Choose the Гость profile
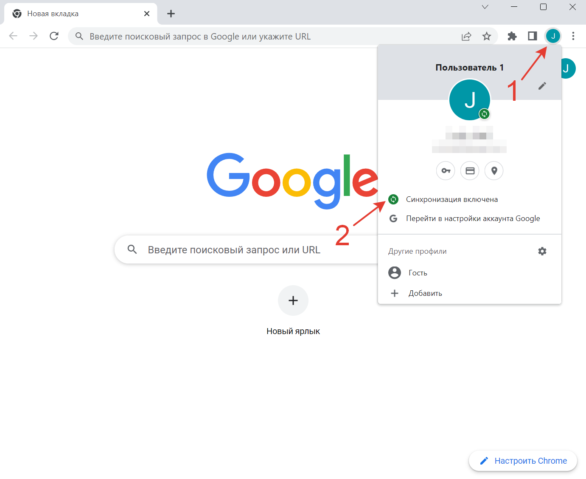 pos(470,273)
